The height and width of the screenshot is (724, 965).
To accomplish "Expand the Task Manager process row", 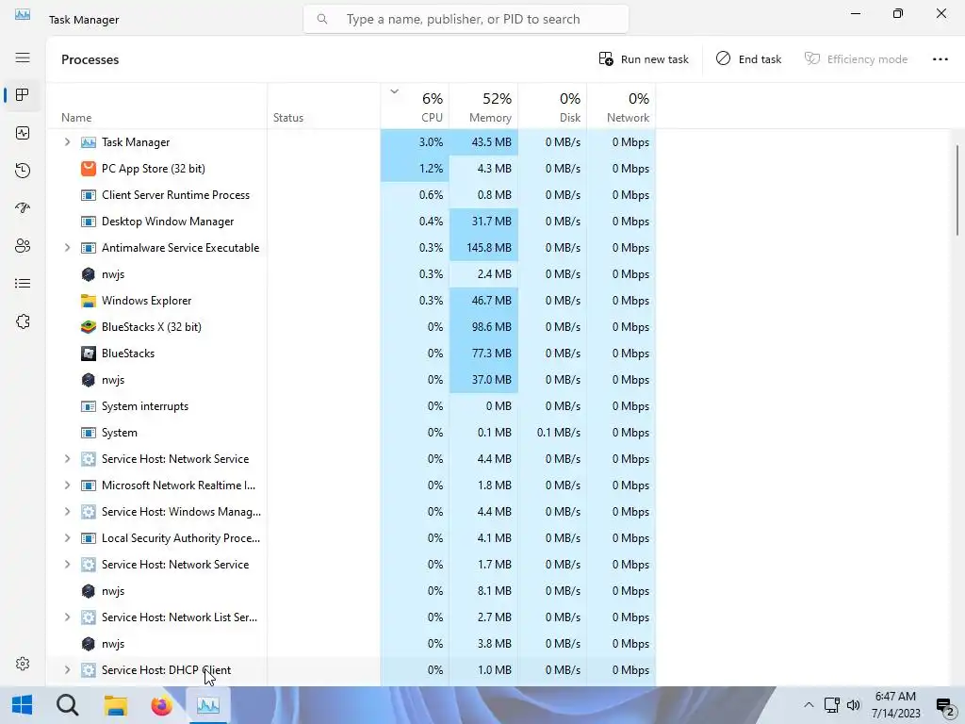I will pos(67,142).
